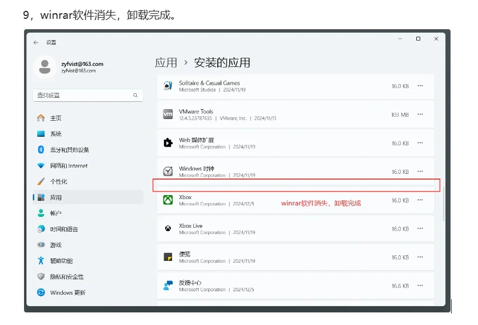Click the back arrow in Settings

pyautogui.click(x=36, y=42)
